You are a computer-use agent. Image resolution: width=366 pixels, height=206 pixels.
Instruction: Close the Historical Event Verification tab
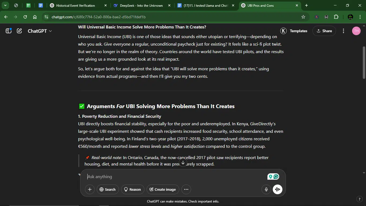coord(106,5)
